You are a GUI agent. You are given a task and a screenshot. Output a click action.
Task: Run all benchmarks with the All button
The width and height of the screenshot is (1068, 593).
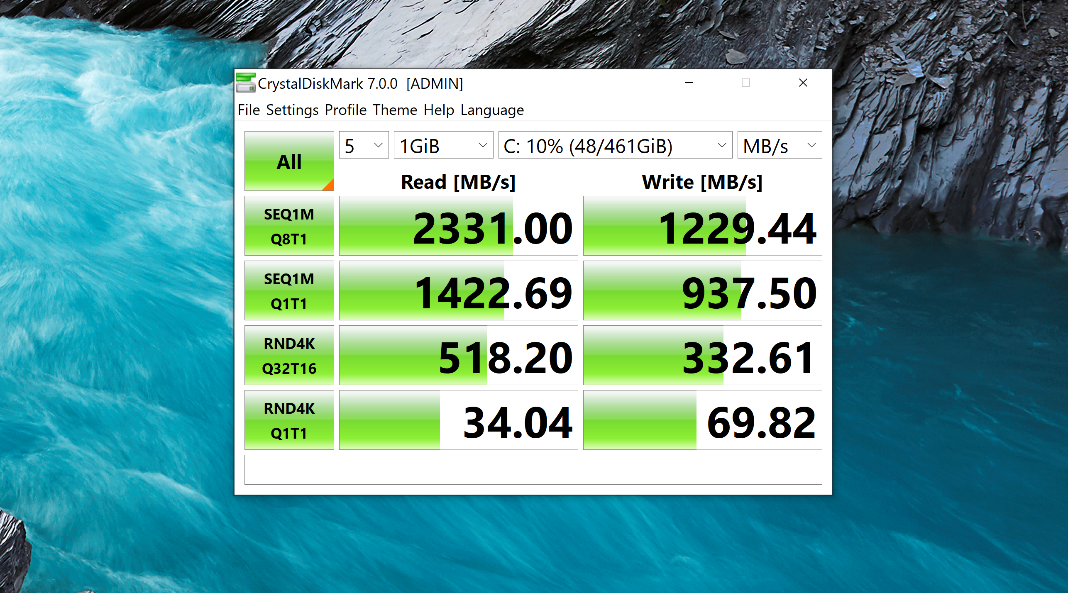pos(289,161)
